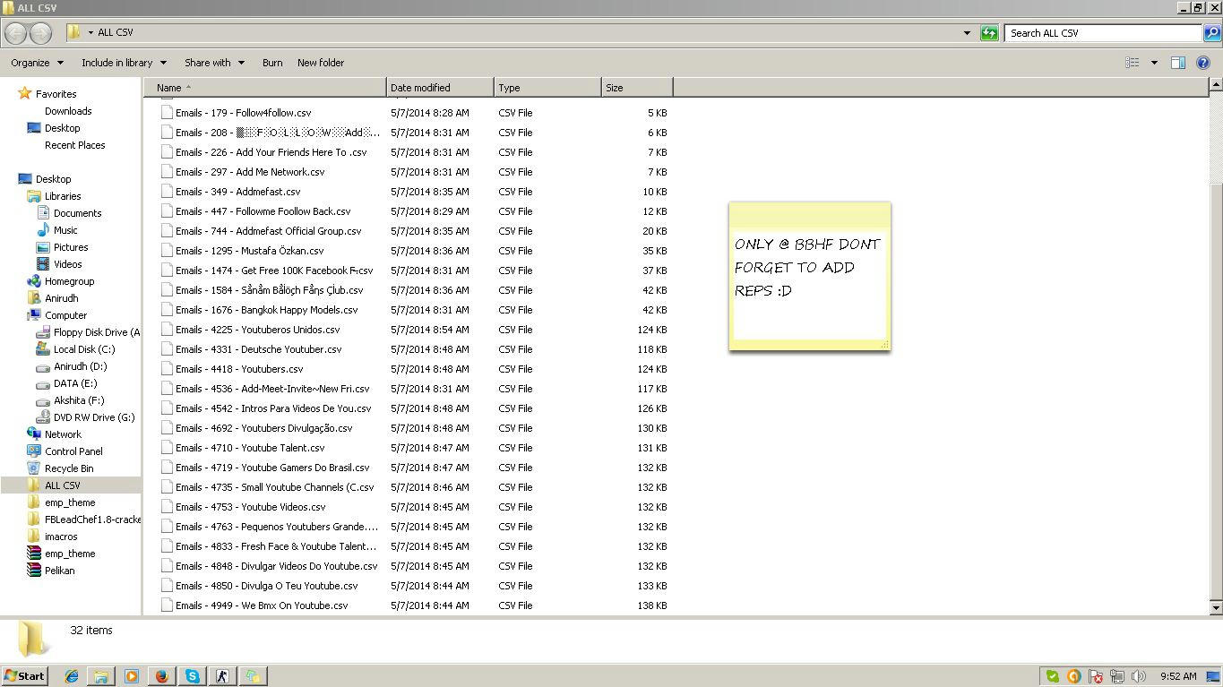Screen dimensions: 1223x687
Task: Sort by the Type column header
Action: (547, 88)
